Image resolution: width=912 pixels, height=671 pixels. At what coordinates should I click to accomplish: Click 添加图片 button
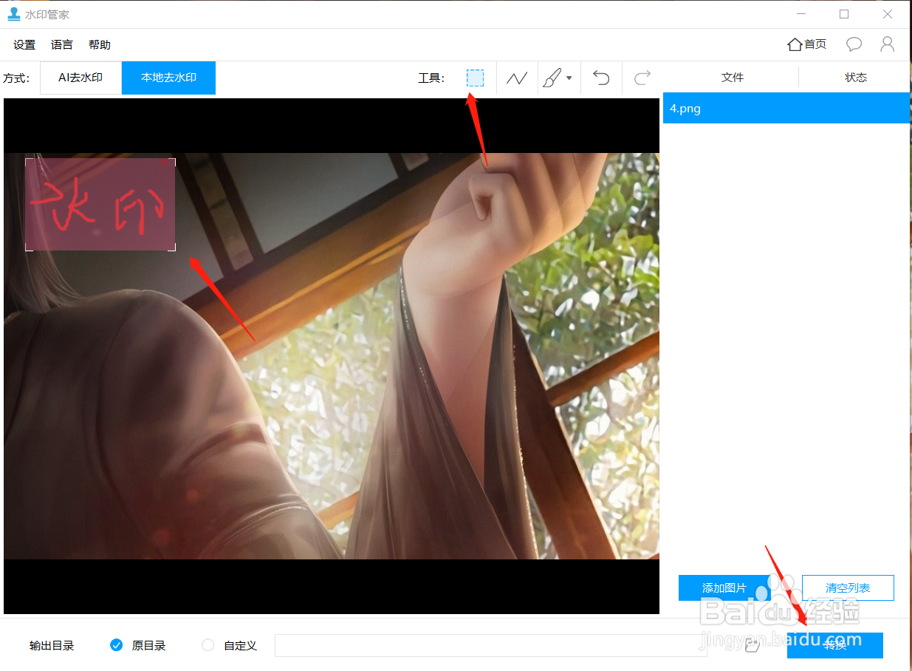point(724,588)
